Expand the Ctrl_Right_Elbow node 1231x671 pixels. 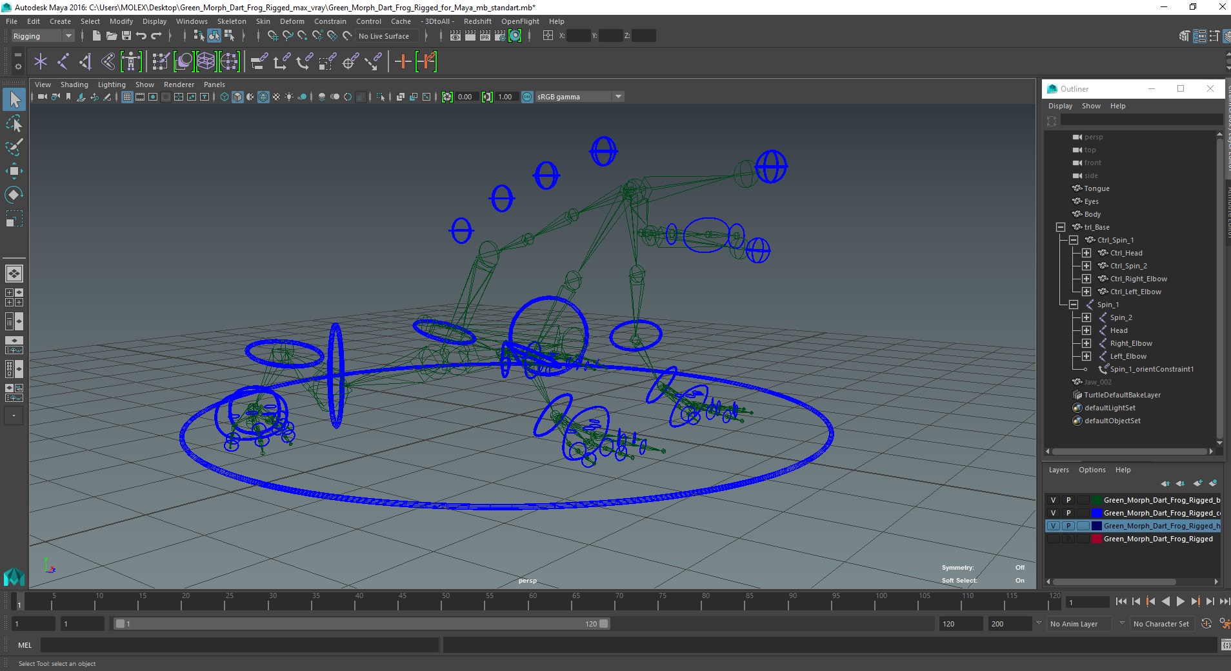click(1086, 279)
